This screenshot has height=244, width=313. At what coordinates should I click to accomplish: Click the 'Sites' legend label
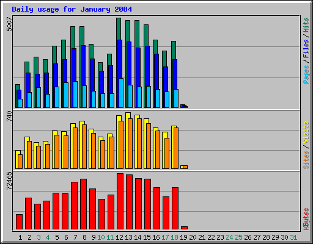click(x=306, y=160)
